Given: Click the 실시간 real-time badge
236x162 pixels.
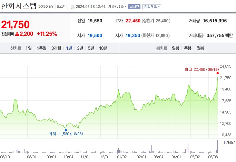Looking at the screenshot, I should coord(134,7).
